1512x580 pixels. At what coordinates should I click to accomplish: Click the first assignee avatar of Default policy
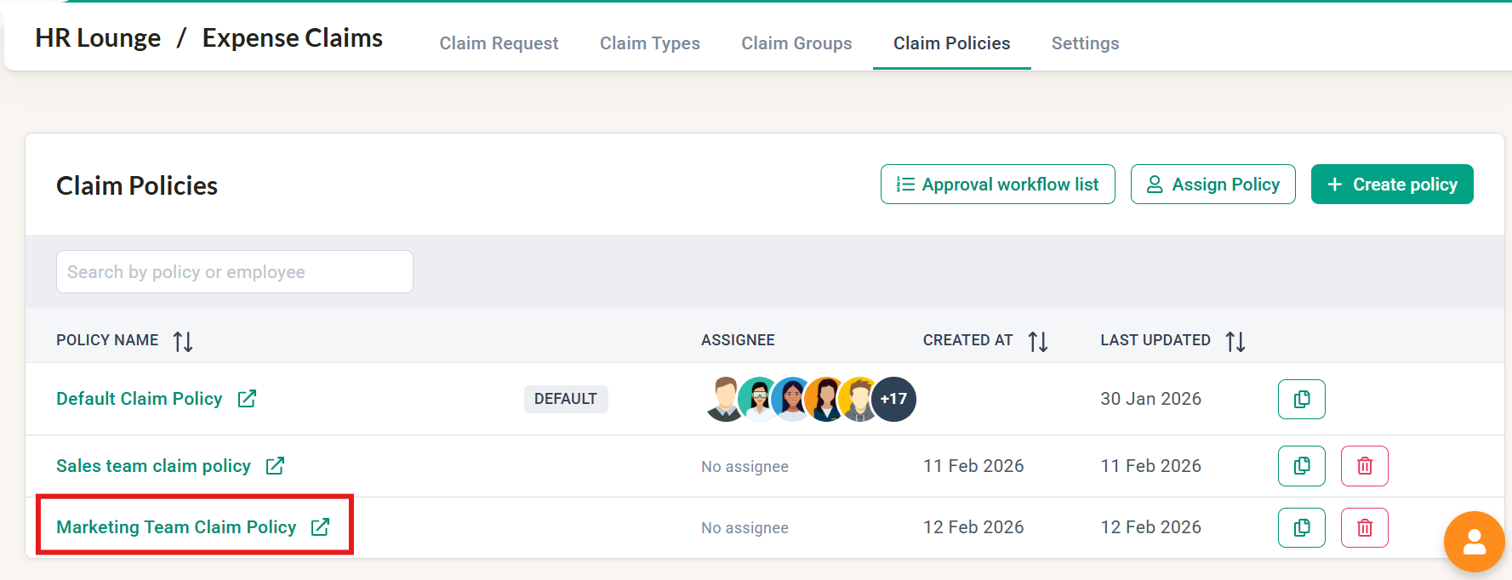click(726, 399)
